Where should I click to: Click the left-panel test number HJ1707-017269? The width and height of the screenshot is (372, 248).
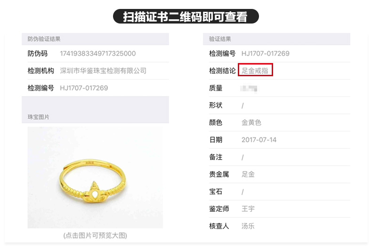84,88
